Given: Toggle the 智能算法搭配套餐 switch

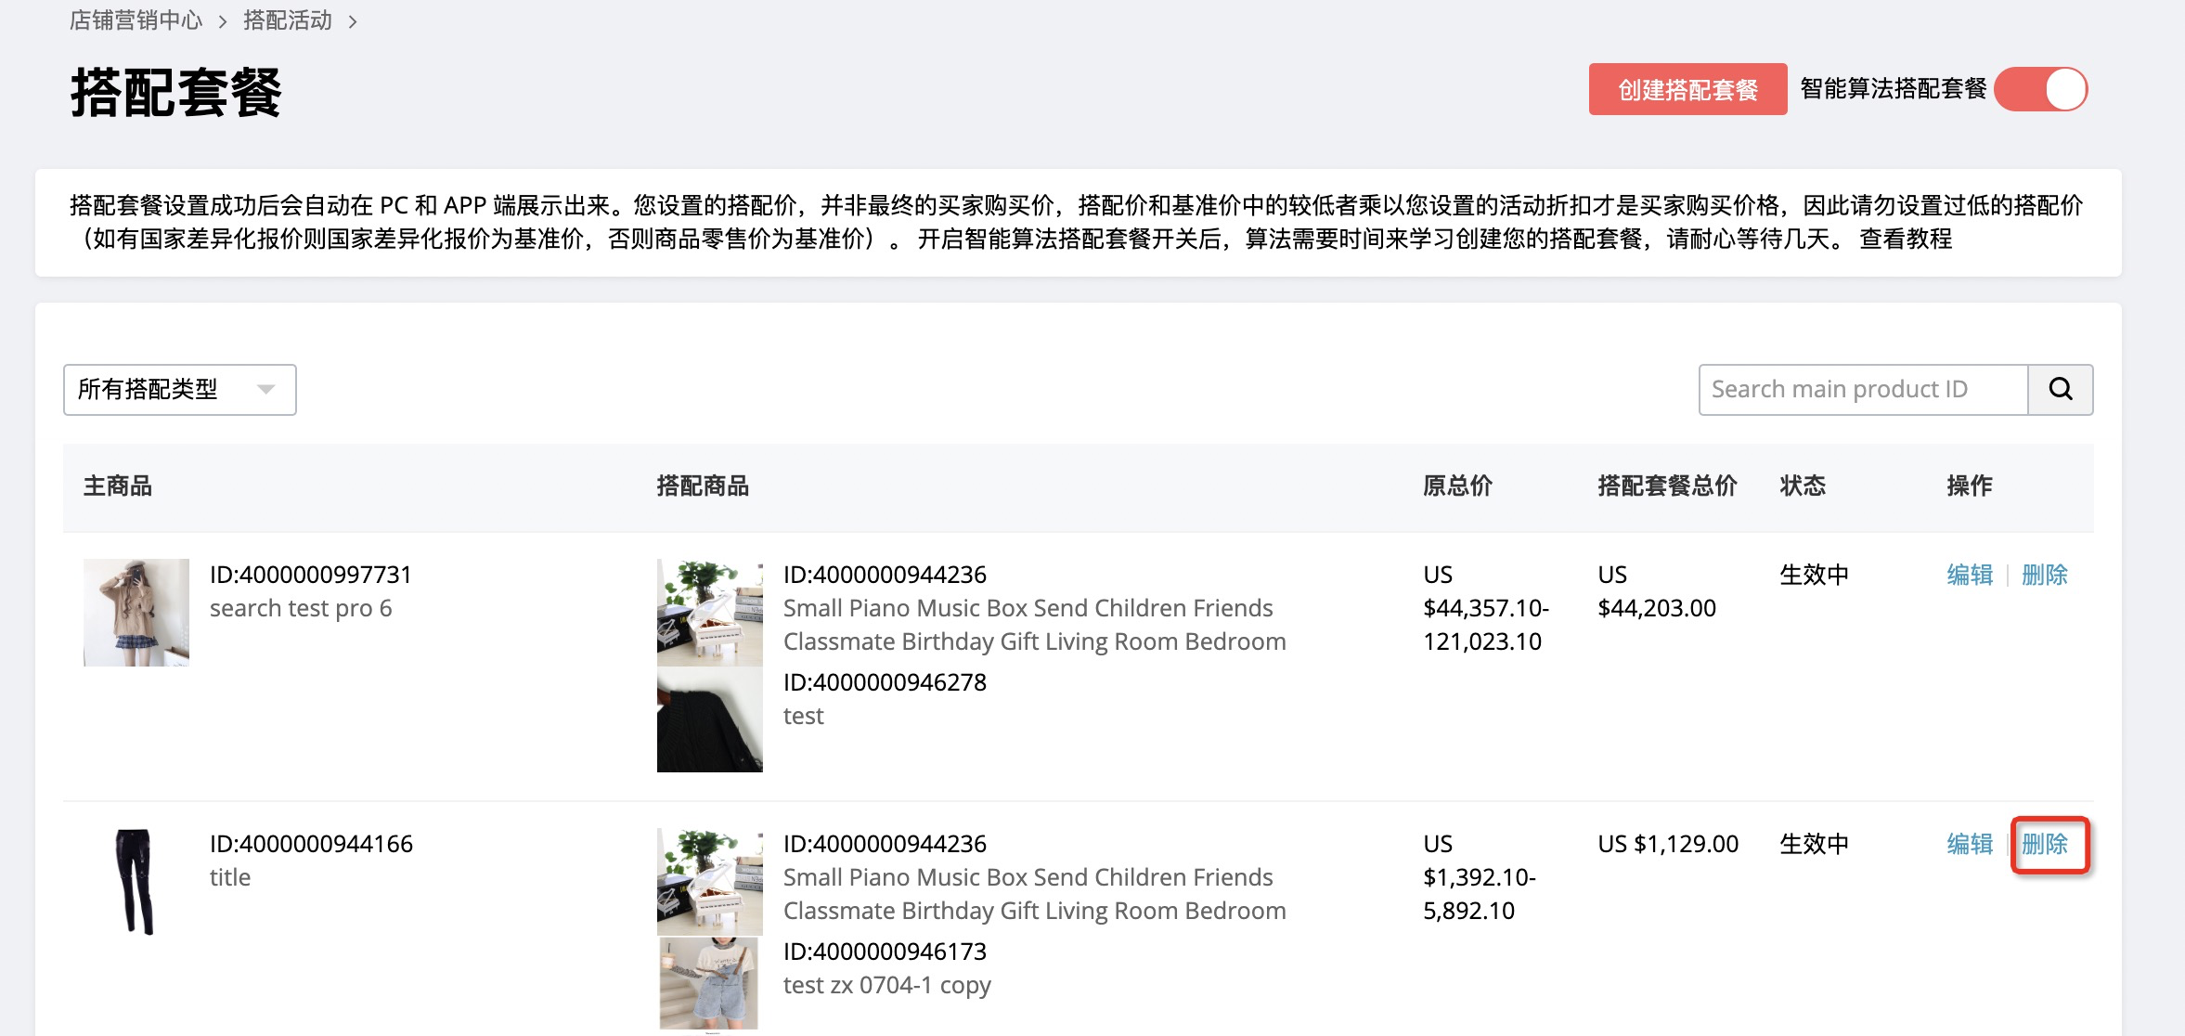Looking at the screenshot, I should pos(2040,89).
